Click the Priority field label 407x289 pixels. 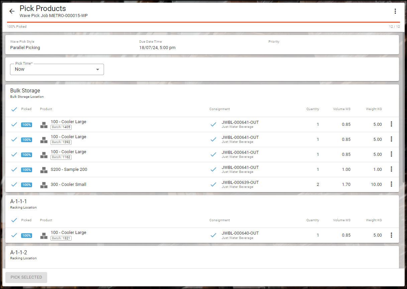coord(274,42)
